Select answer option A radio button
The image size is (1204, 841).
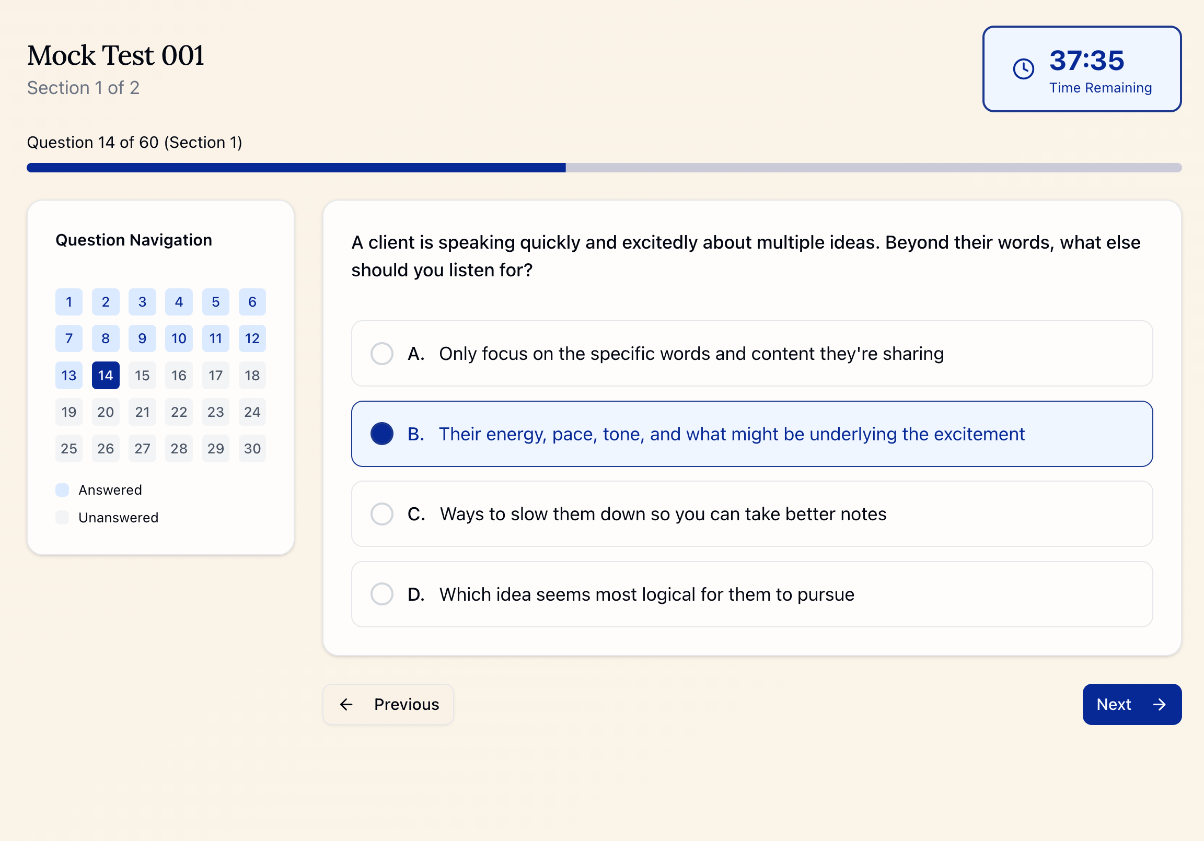pyautogui.click(x=382, y=354)
